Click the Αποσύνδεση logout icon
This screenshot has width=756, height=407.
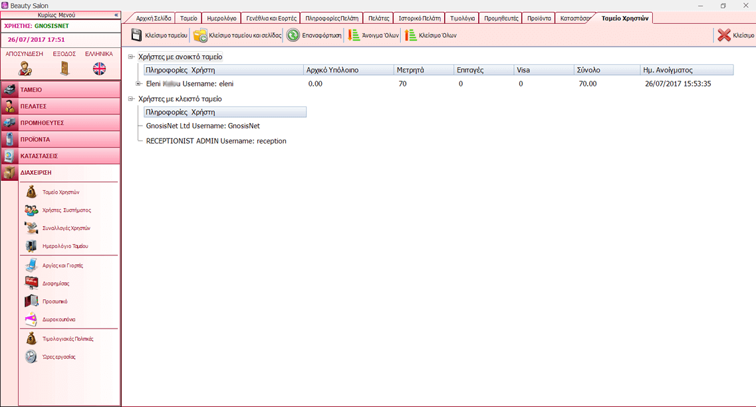tap(25, 68)
